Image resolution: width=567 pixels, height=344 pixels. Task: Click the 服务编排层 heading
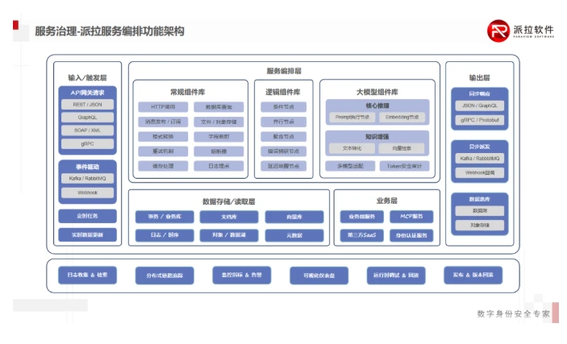(x=284, y=71)
